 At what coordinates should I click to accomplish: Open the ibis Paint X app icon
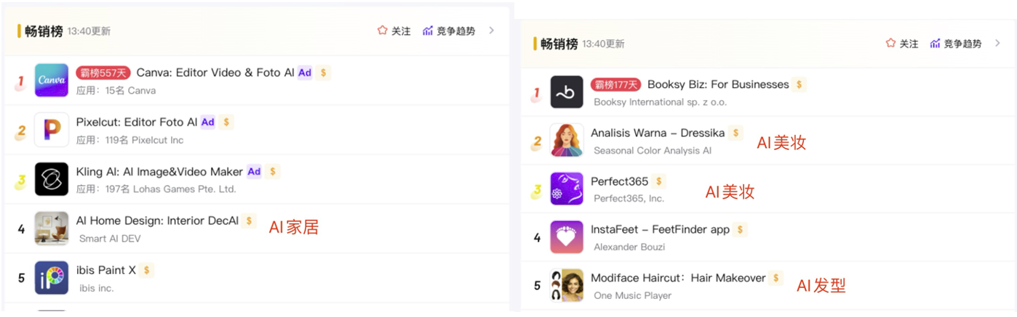tap(52, 278)
